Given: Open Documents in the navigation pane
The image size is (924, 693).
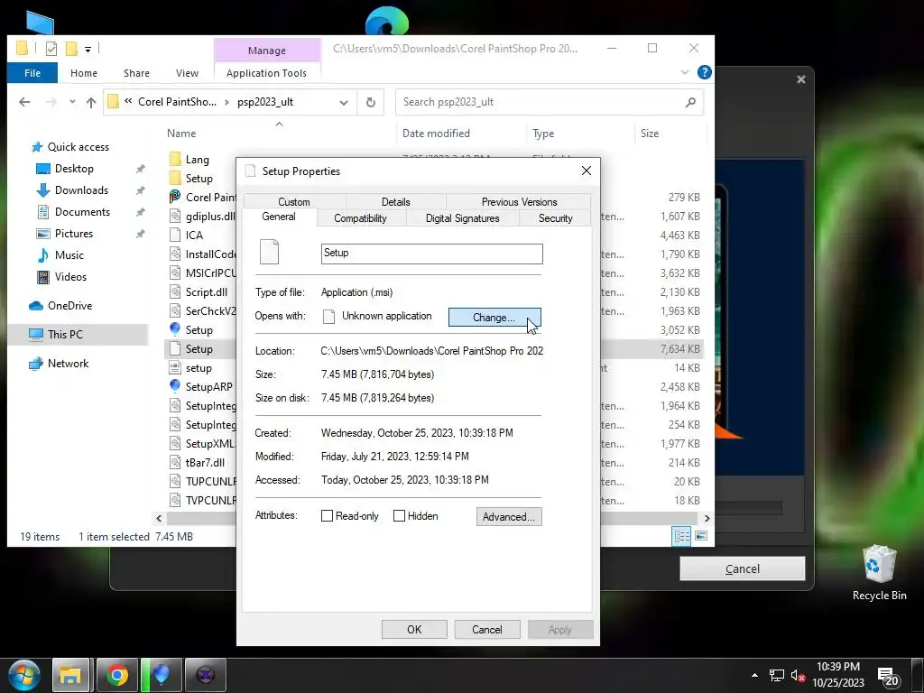Looking at the screenshot, I should (82, 212).
